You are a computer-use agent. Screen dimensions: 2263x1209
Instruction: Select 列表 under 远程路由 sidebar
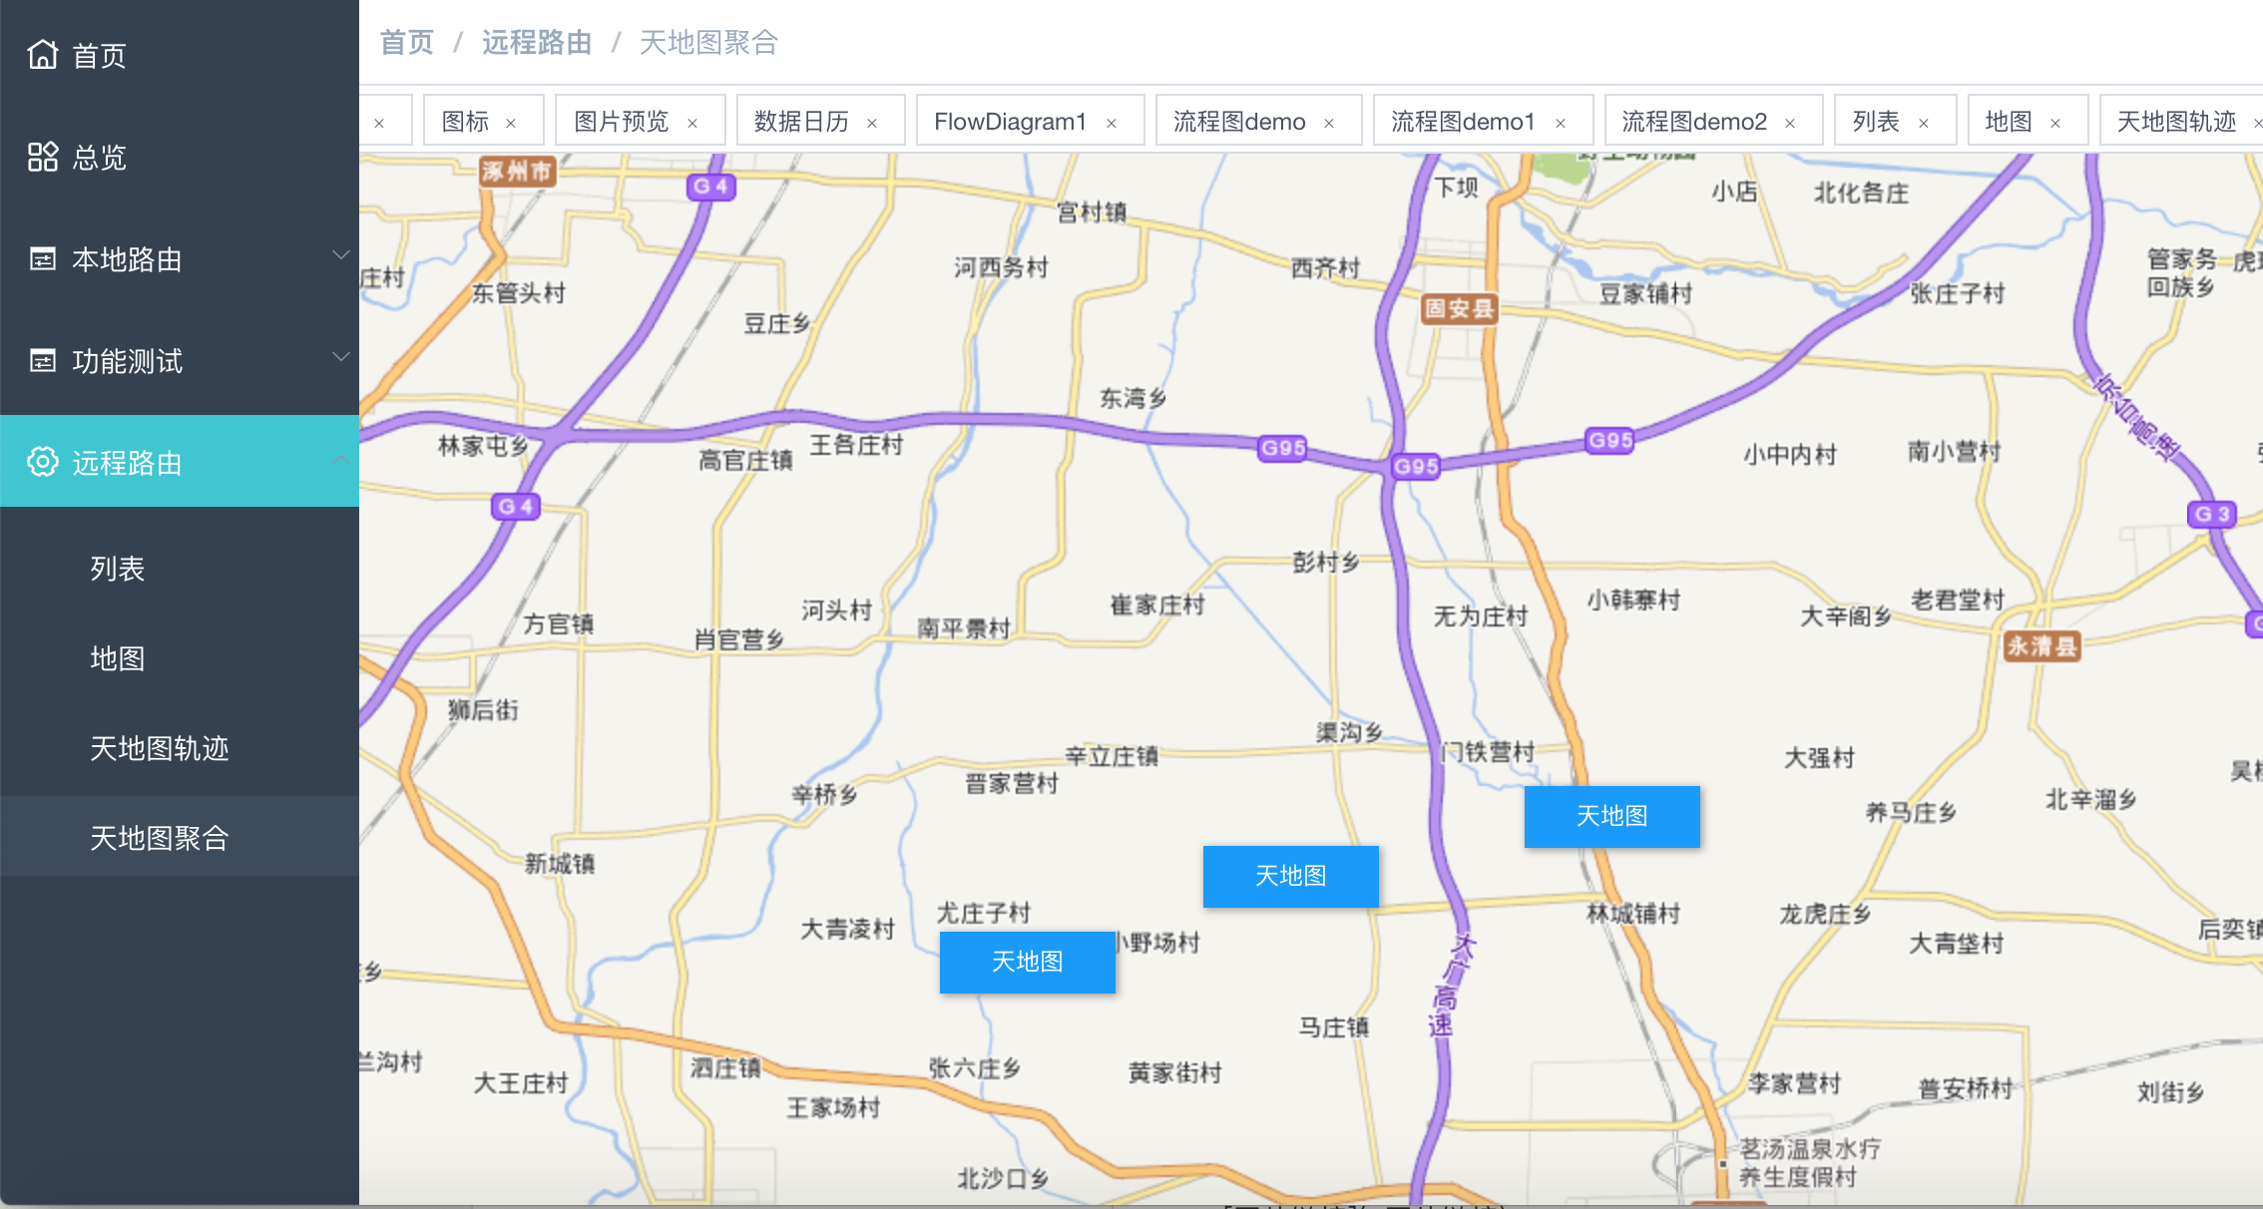(118, 569)
